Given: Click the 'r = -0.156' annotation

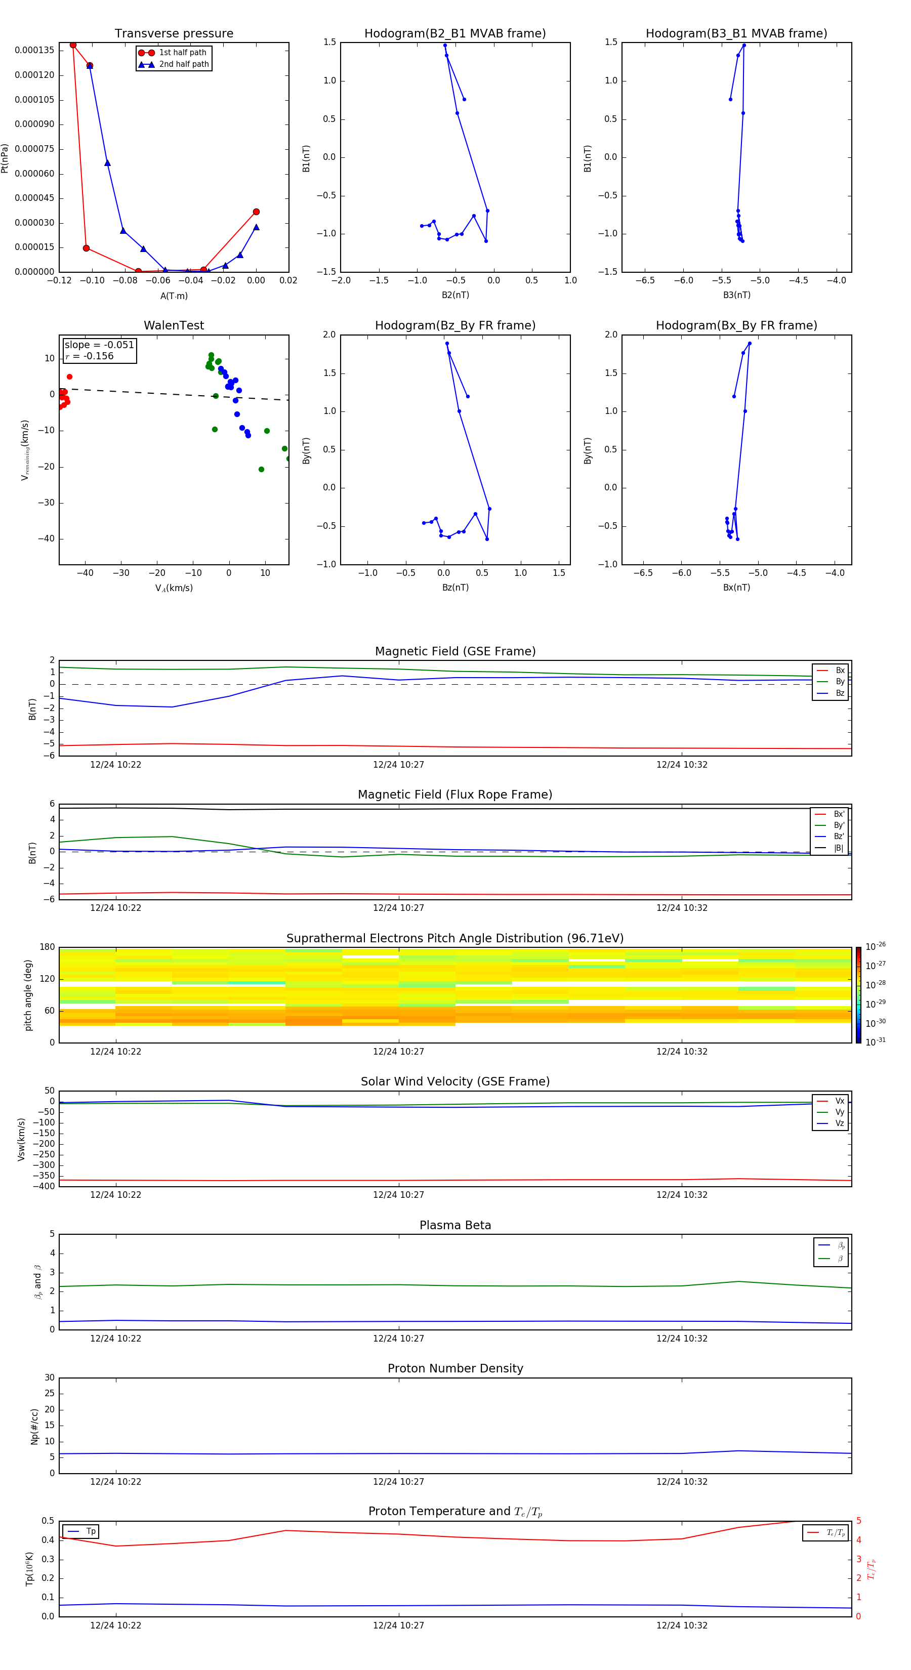Looking at the screenshot, I should pyautogui.click(x=90, y=356).
